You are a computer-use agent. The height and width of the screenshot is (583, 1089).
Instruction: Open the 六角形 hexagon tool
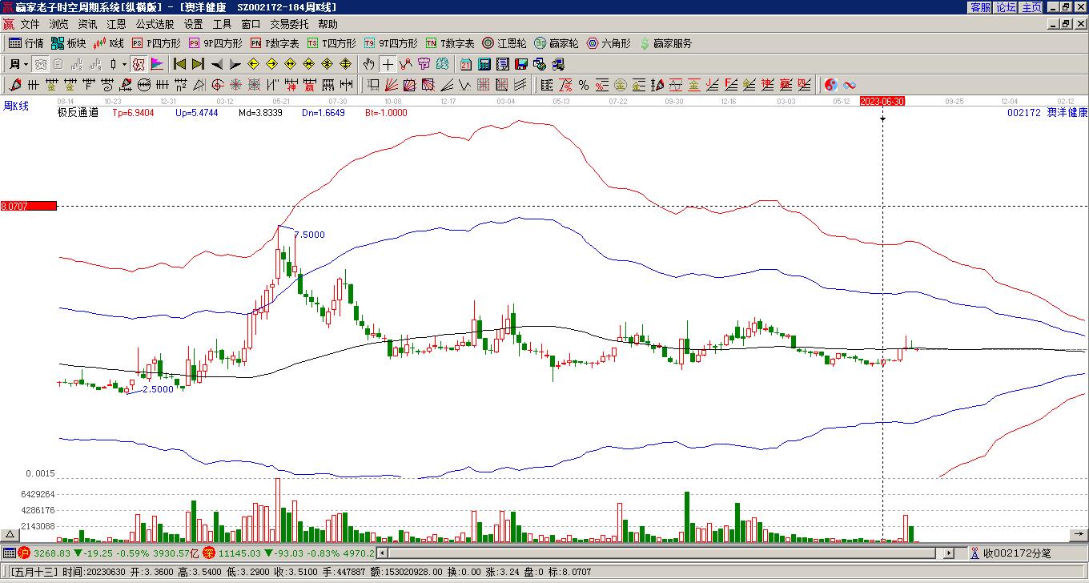click(609, 43)
